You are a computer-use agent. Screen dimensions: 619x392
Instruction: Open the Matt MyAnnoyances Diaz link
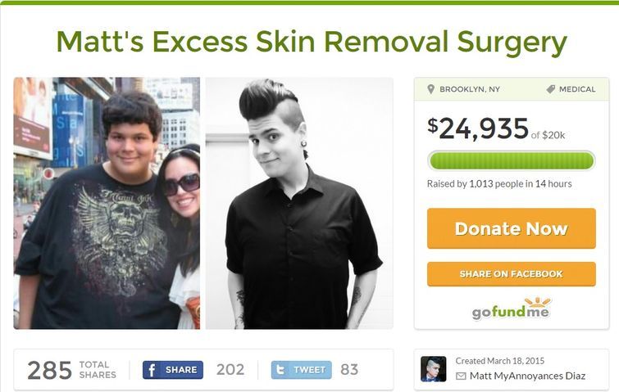click(527, 376)
